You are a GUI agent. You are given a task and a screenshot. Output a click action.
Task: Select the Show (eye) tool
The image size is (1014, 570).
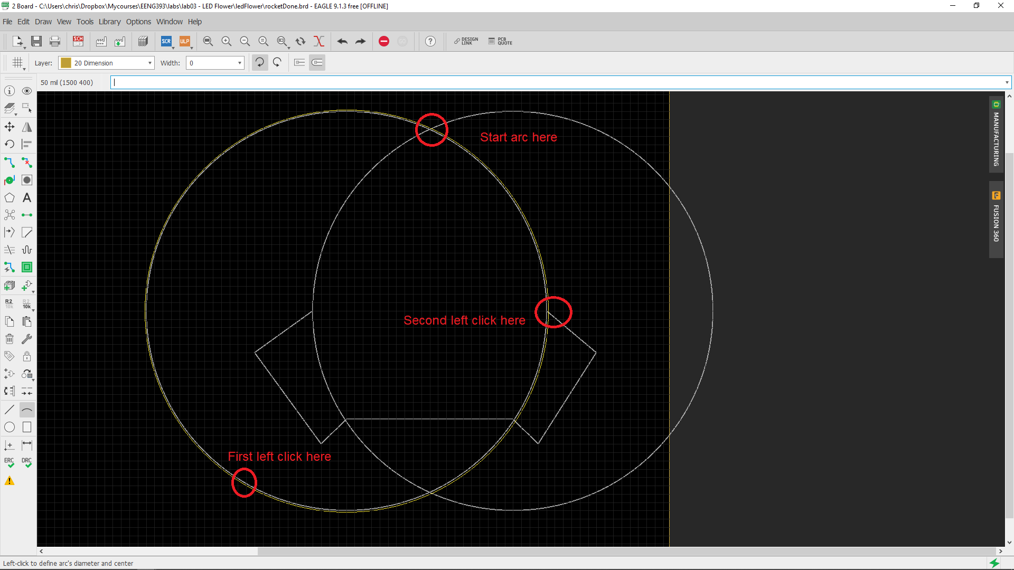27,91
